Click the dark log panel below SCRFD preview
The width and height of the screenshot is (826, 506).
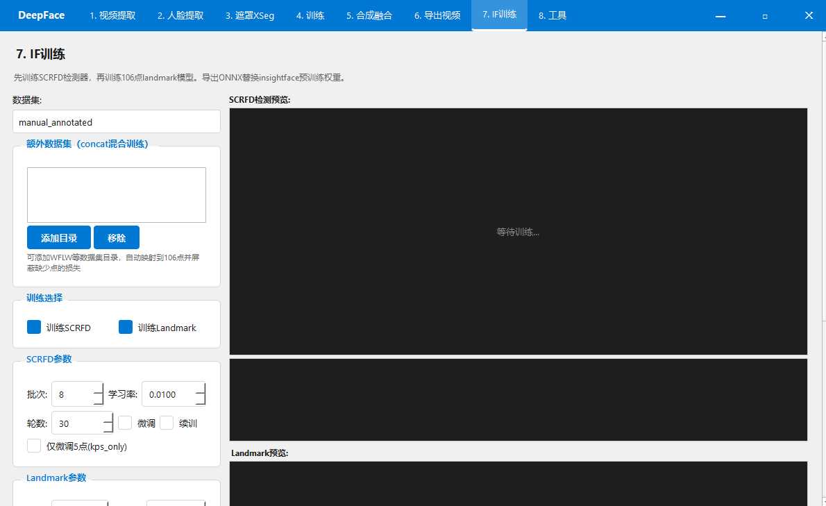coord(519,400)
